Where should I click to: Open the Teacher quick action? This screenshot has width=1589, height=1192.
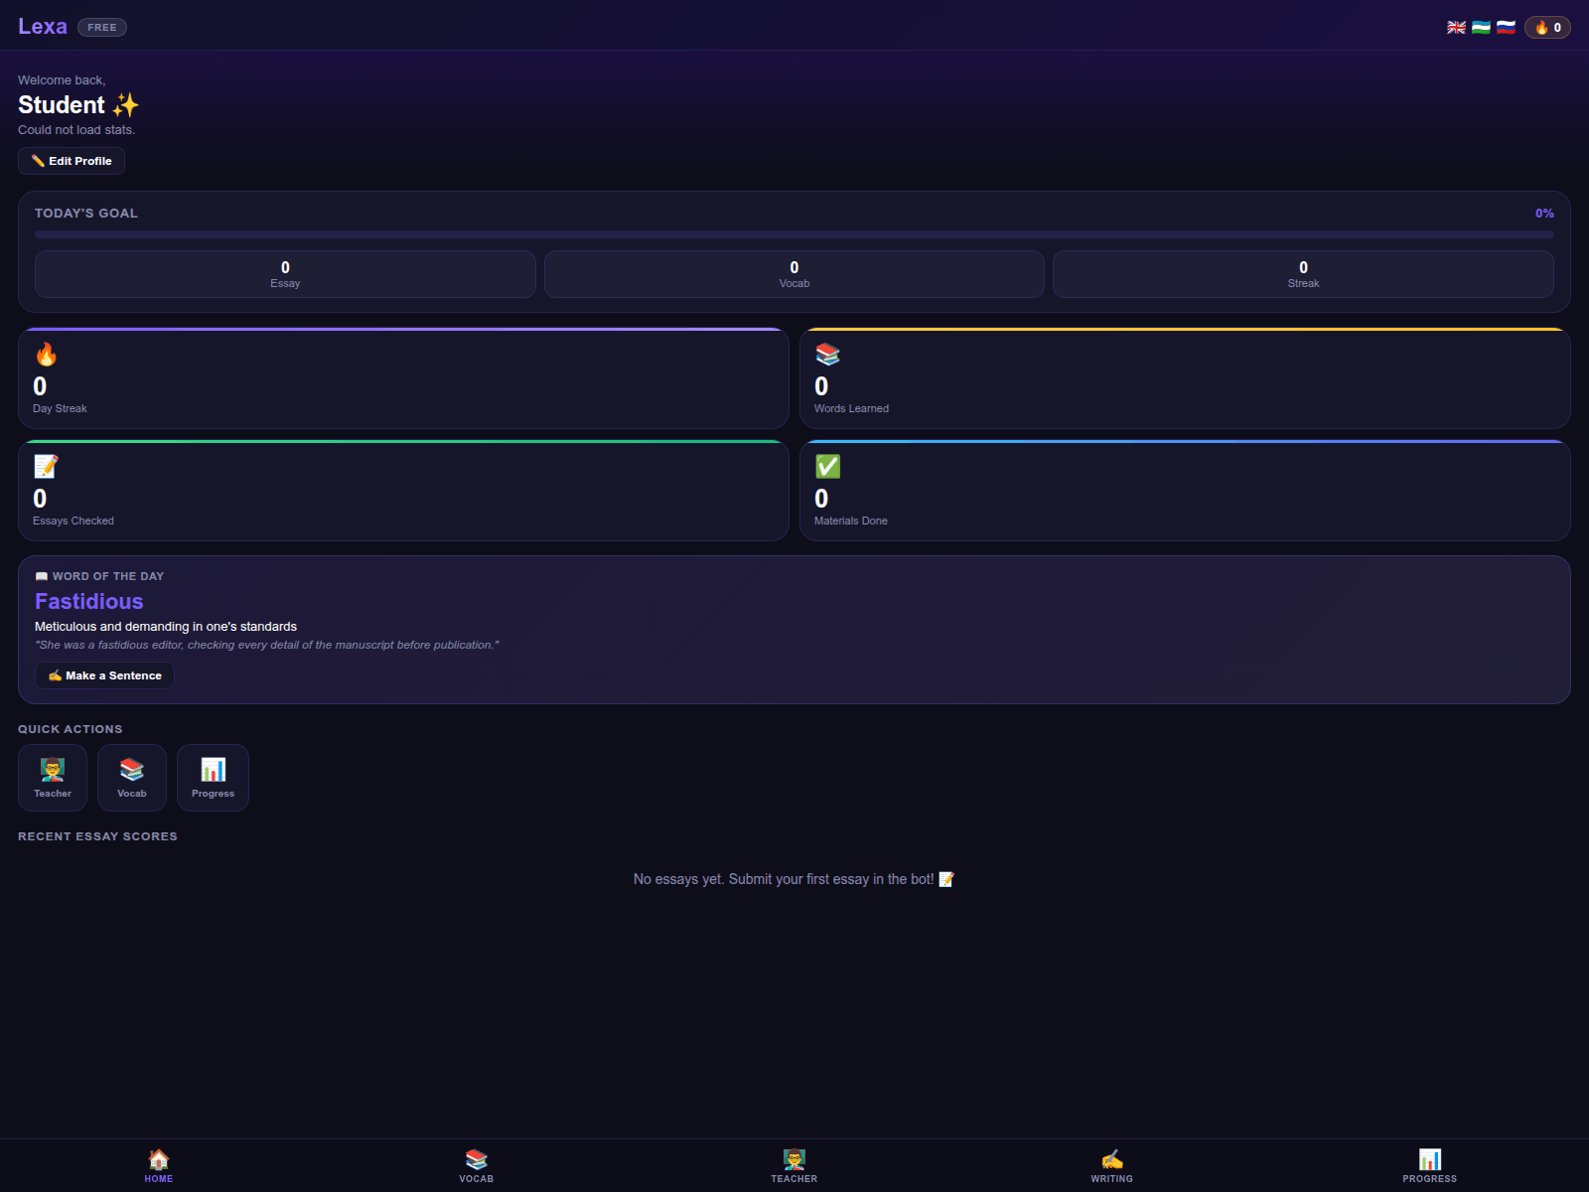point(53,778)
